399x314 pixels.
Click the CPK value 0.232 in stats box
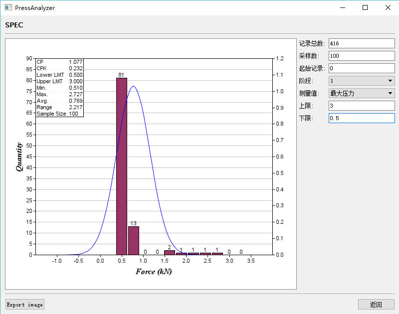click(x=76, y=68)
